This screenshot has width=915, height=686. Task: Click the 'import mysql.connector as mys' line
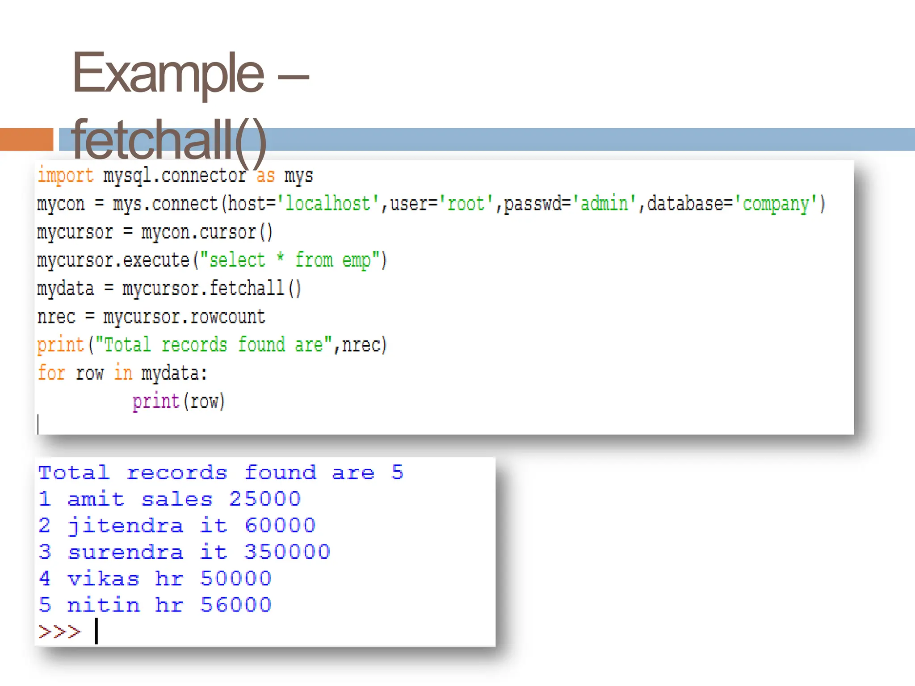pos(175,176)
